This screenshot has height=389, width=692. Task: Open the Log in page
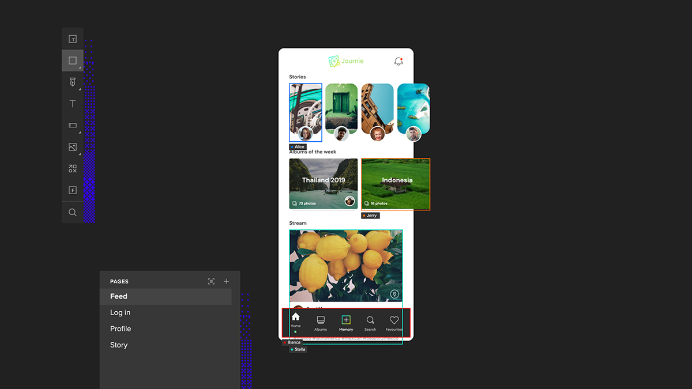coord(120,312)
